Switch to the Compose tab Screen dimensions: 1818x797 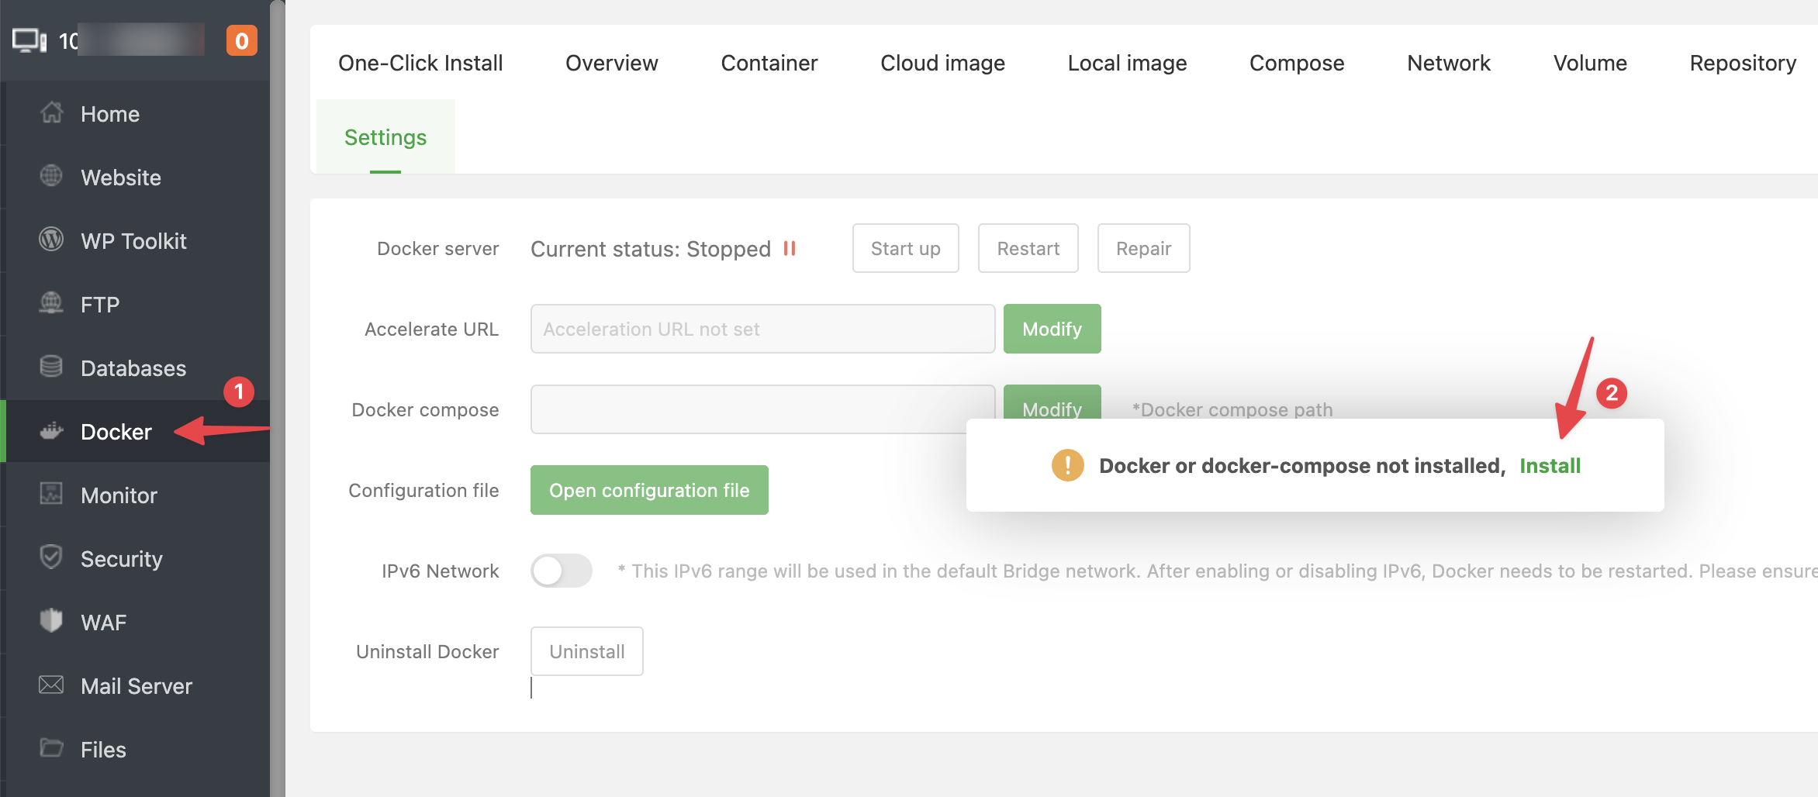[x=1297, y=63]
